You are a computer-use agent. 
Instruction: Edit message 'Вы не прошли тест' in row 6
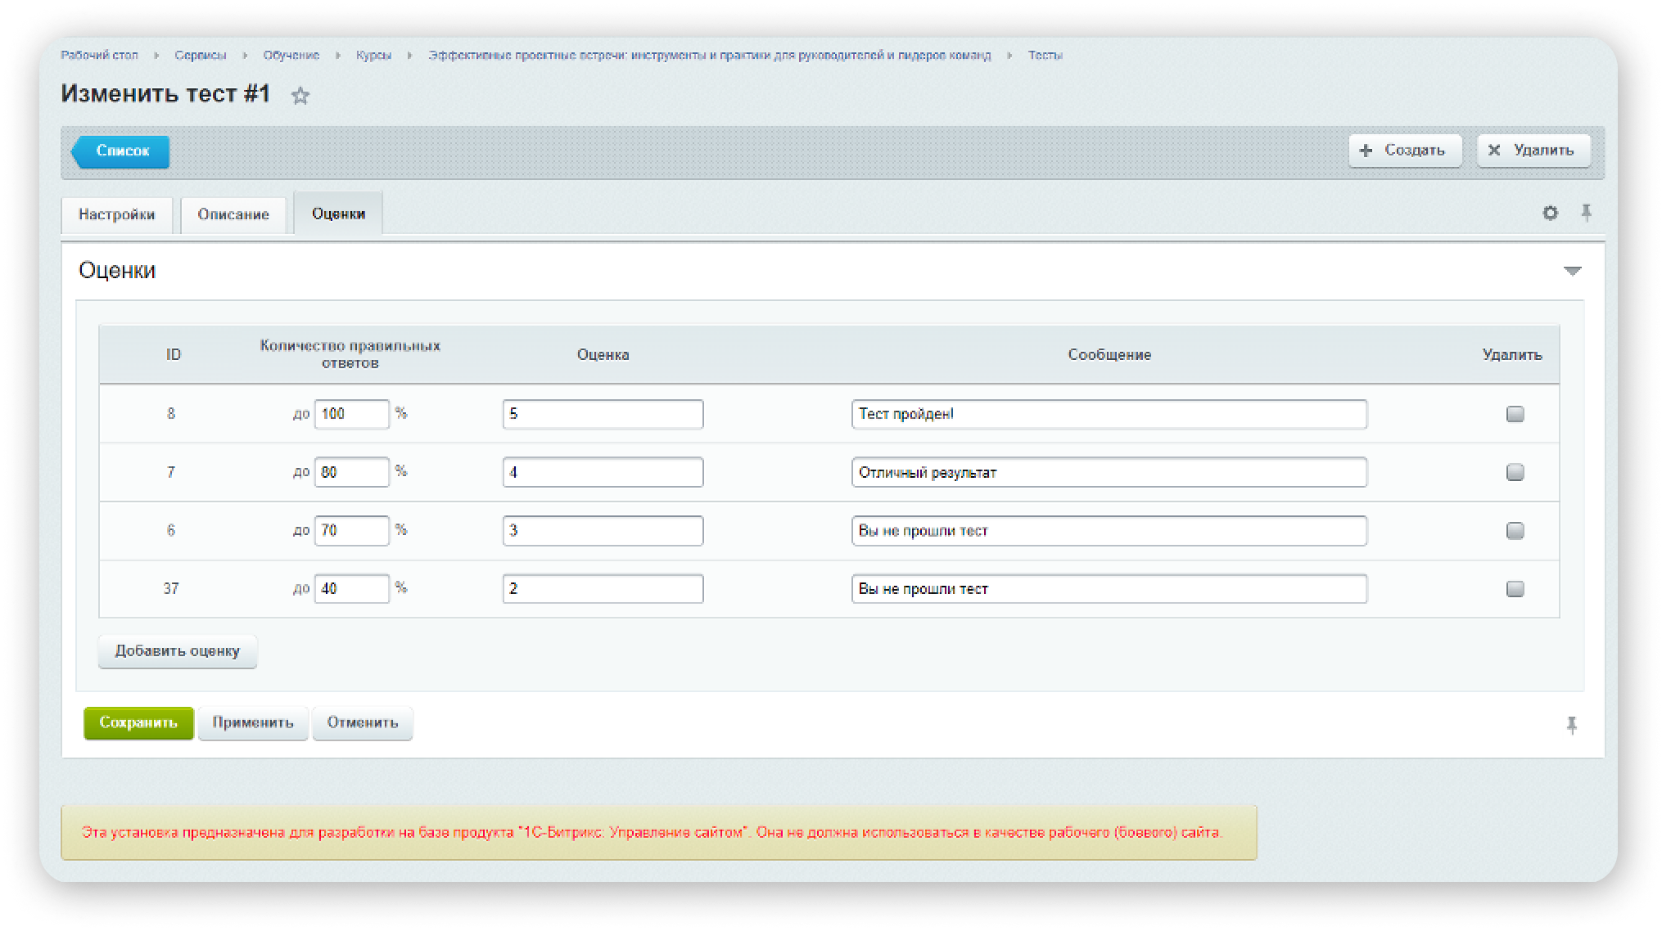coord(1109,531)
